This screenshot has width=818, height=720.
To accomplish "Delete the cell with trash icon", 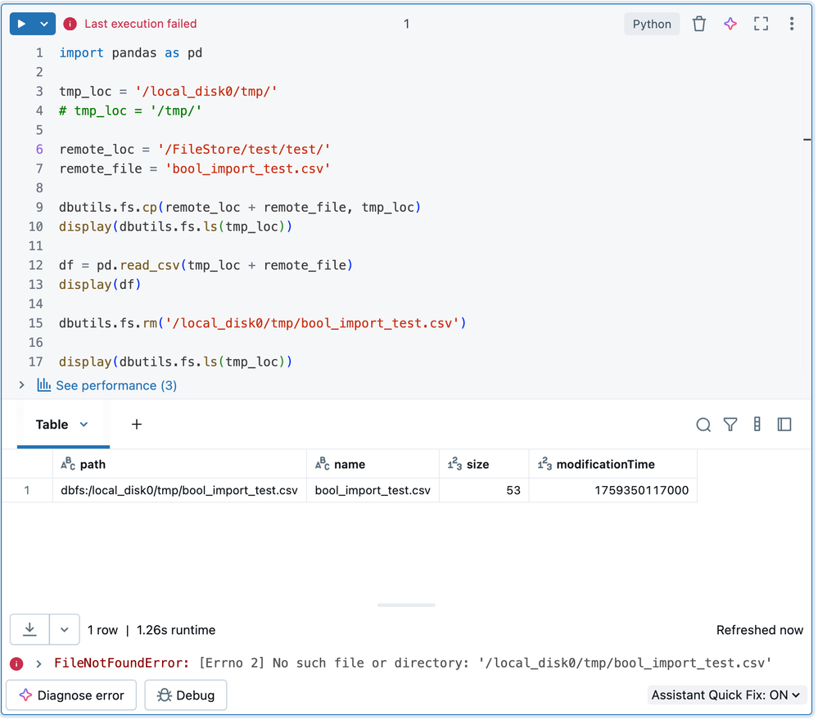I will click(698, 24).
